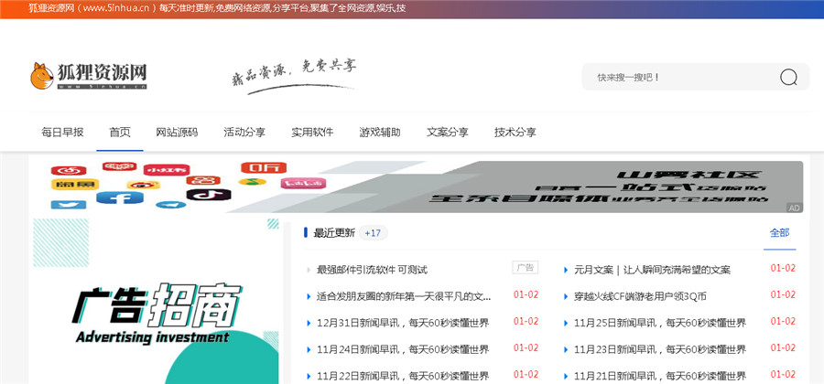
Task: Click the 狐狸资源网 fox logo
Action: tap(89, 76)
